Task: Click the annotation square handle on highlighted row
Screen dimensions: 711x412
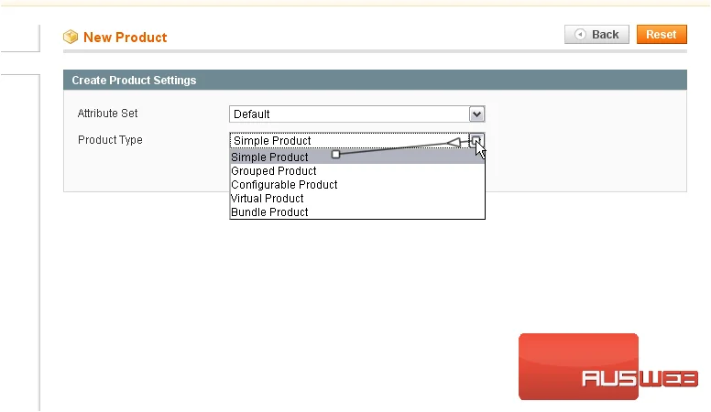Action: [335, 155]
